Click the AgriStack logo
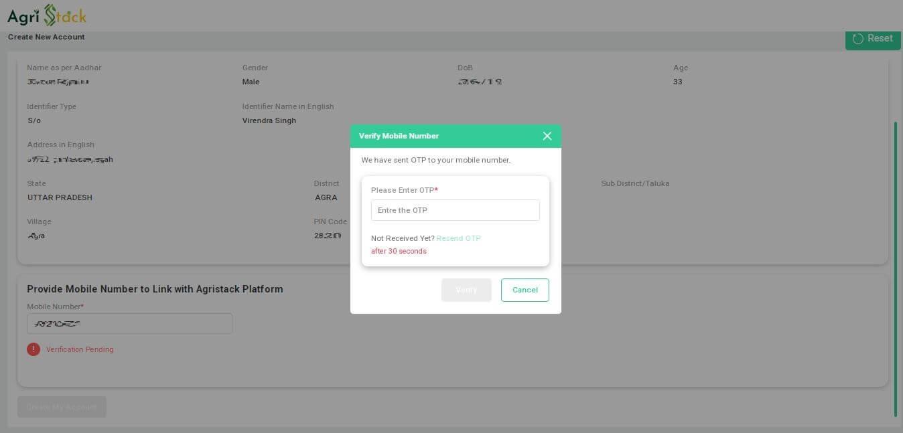 (x=47, y=15)
